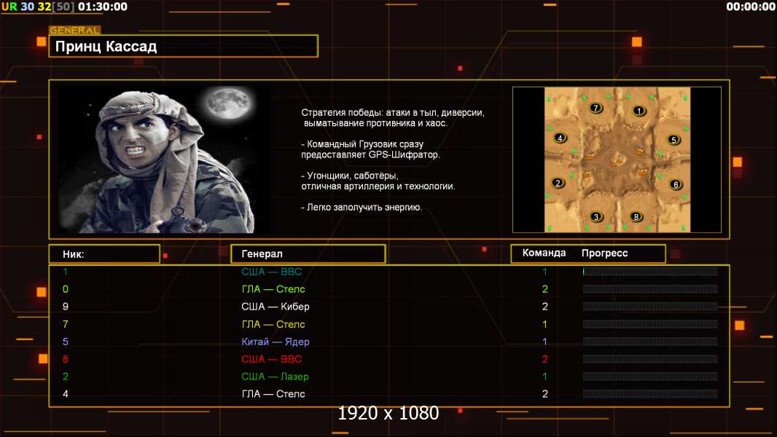Select the 'Команда' column label
The width and height of the screenshot is (777, 437).
point(544,253)
